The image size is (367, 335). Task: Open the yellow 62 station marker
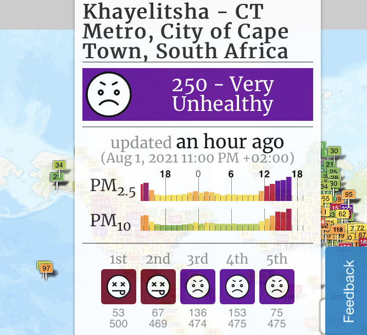pyautogui.click(x=342, y=214)
